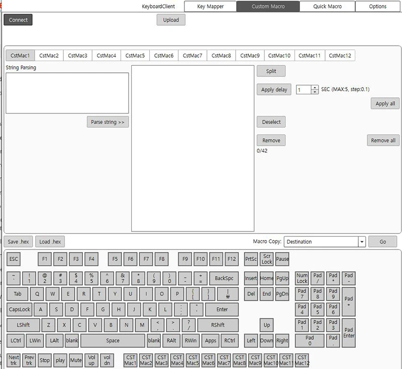Screen dimensions: 402x369
Task: Select the Vol up key
Action: pos(91,360)
